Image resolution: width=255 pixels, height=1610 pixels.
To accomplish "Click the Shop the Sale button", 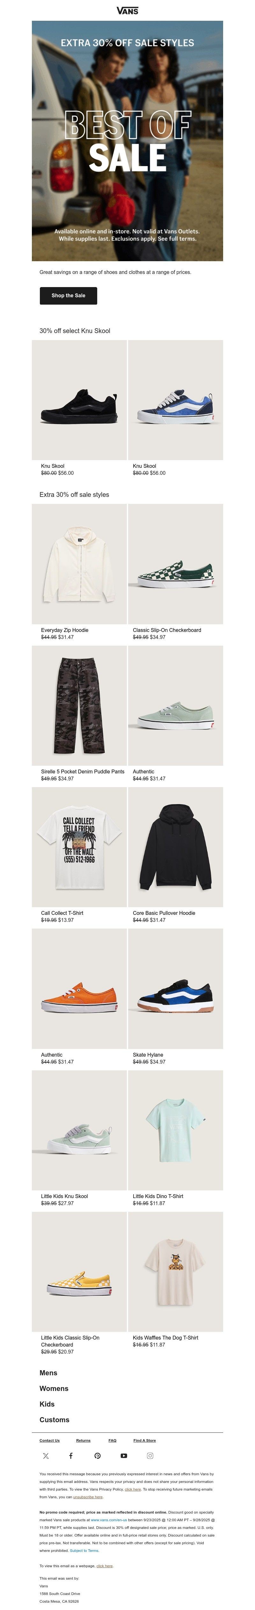I will (x=69, y=296).
